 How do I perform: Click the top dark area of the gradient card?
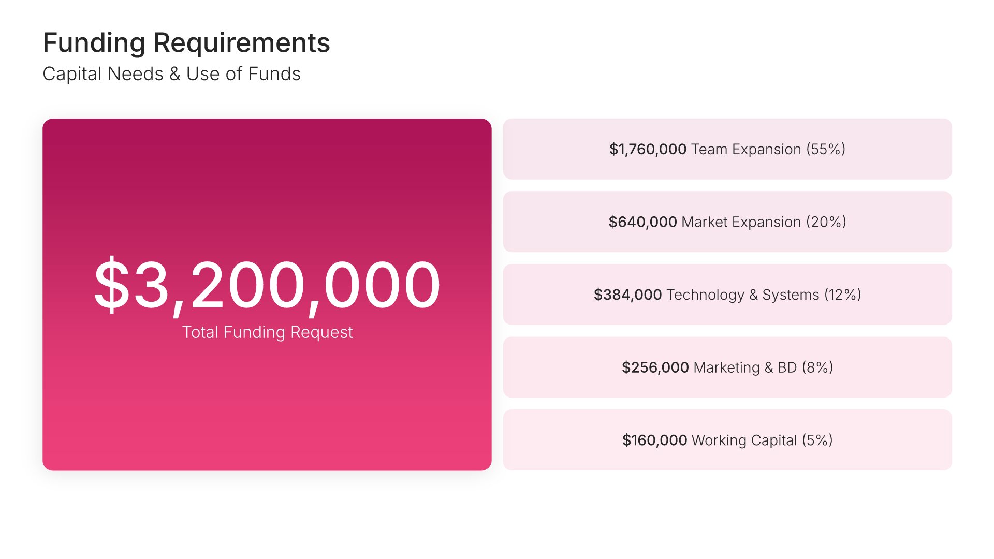click(x=267, y=150)
